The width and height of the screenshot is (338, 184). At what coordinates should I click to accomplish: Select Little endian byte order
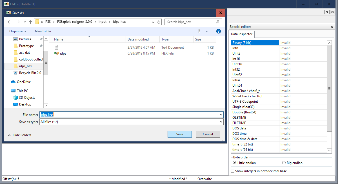[235, 163]
